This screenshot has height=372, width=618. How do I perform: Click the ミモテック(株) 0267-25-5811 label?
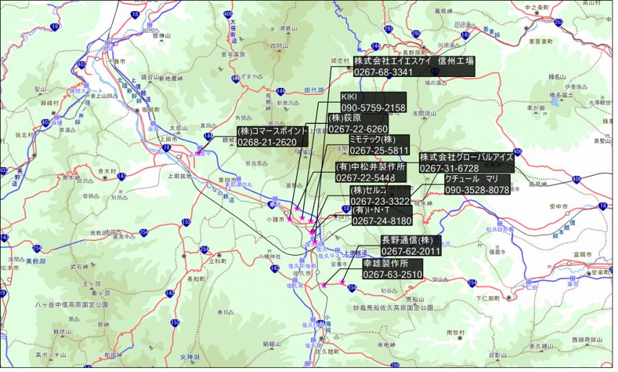(379, 145)
